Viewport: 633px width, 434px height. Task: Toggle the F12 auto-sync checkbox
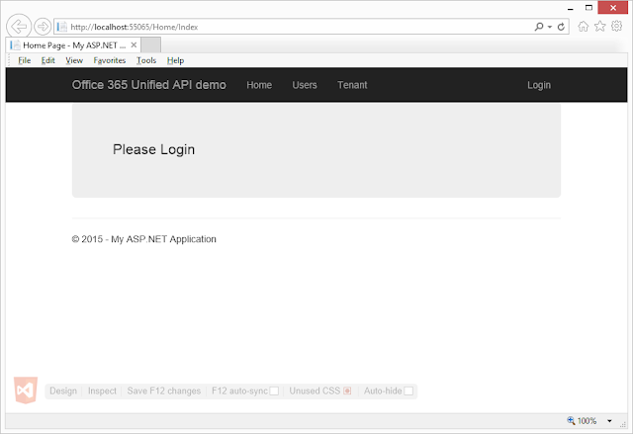coord(274,391)
